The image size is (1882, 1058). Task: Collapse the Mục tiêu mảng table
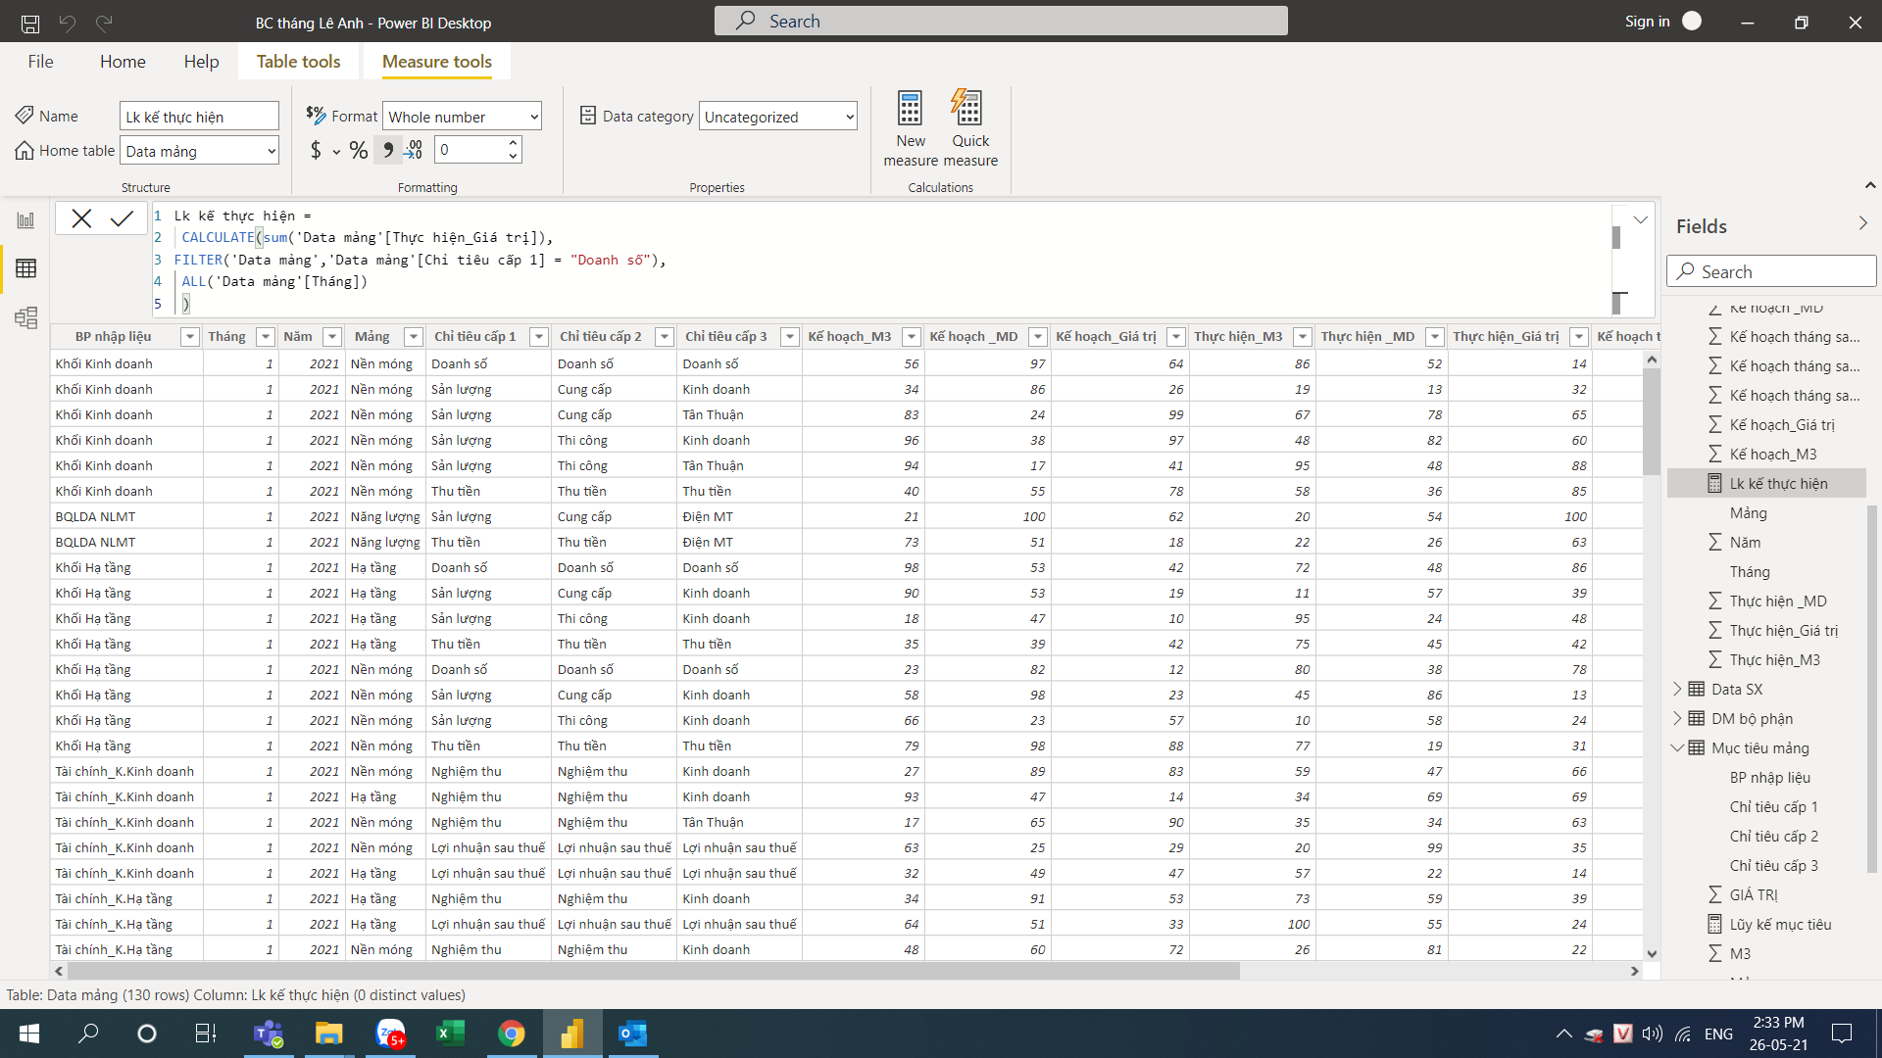tap(1677, 747)
